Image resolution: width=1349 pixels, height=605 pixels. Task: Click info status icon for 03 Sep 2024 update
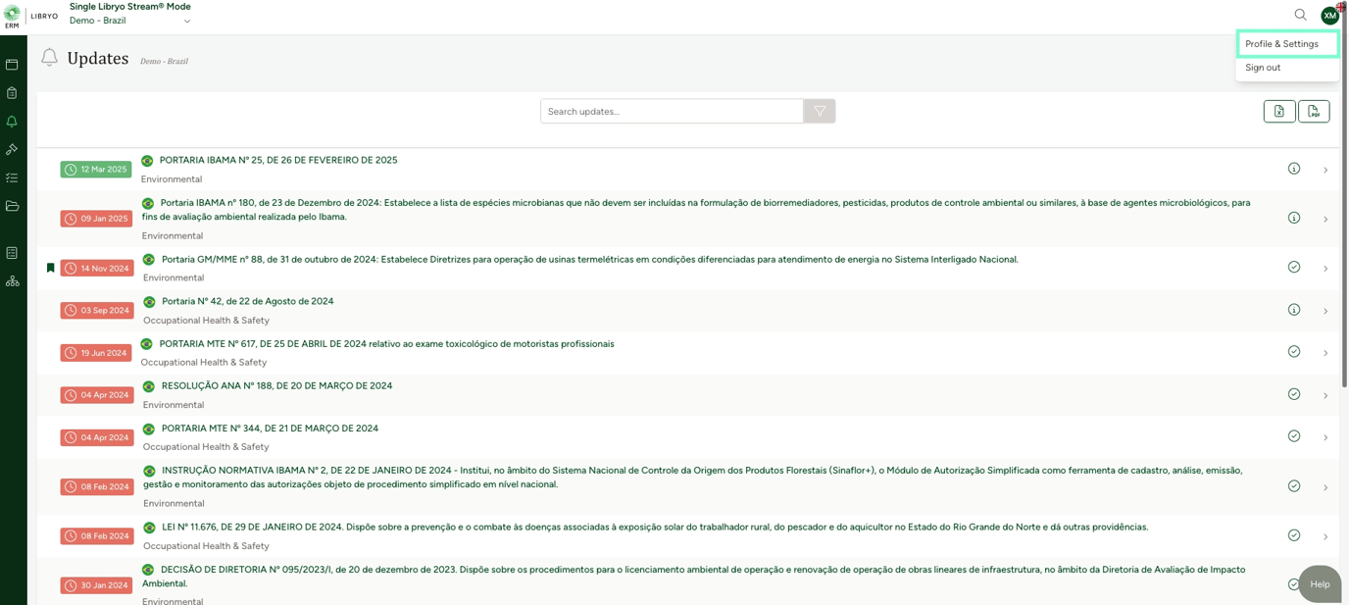[1294, 310]
